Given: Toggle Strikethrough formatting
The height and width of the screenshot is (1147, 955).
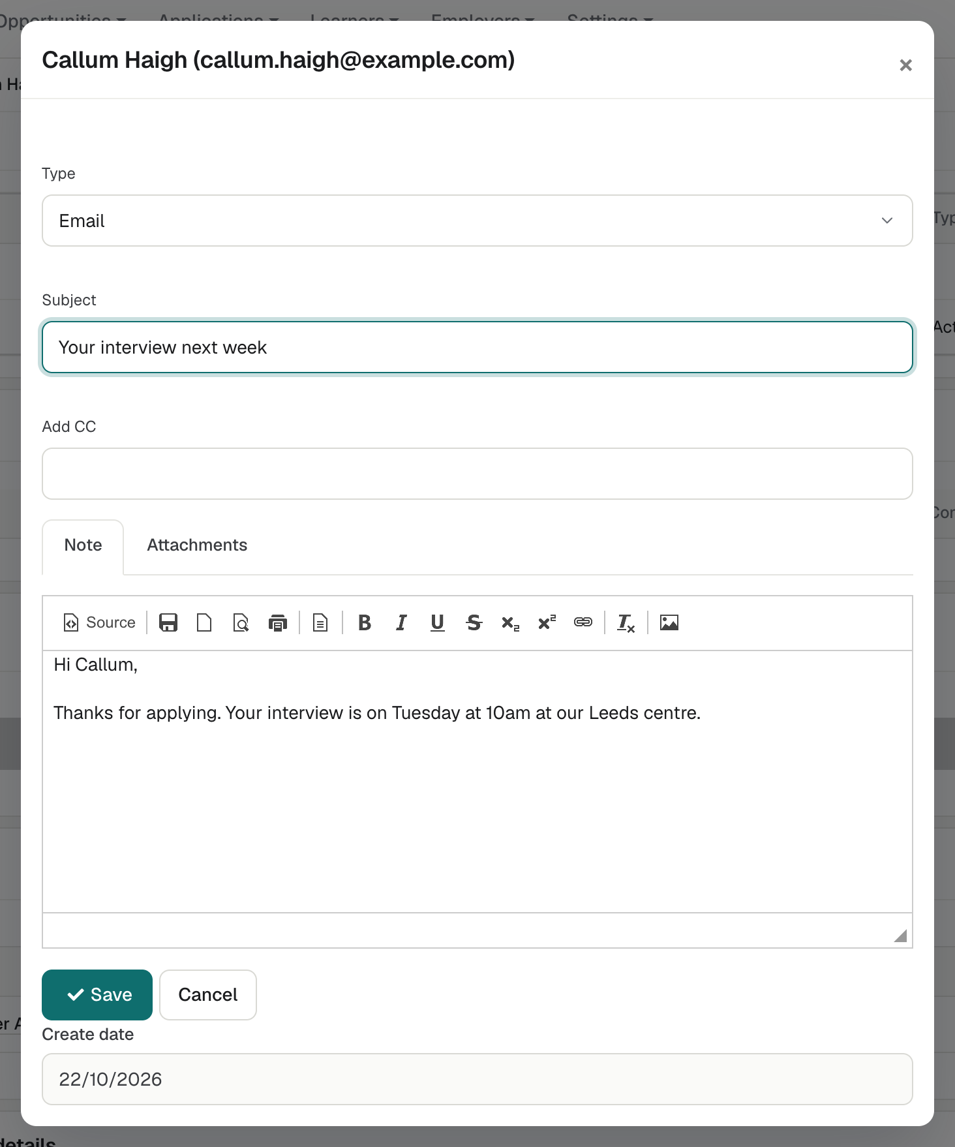Looking at the screenshot, I should (x=474, y=622).
